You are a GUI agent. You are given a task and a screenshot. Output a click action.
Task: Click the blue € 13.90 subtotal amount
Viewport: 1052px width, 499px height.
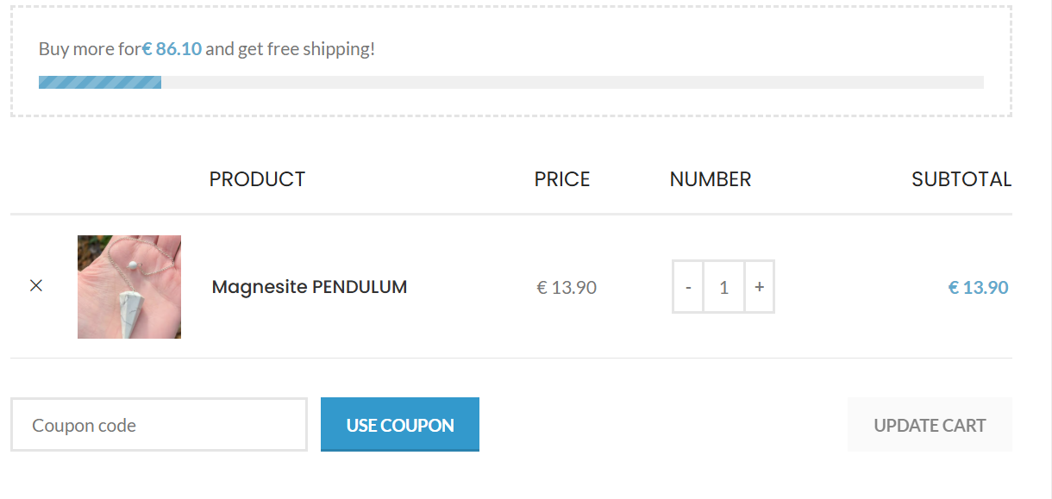pos(978,288)
